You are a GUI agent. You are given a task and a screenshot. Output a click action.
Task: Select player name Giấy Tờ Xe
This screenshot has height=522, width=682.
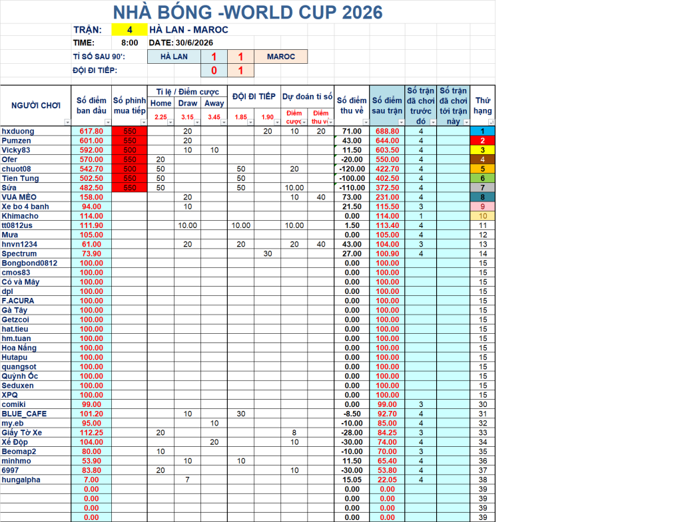(x=22, y=433)
